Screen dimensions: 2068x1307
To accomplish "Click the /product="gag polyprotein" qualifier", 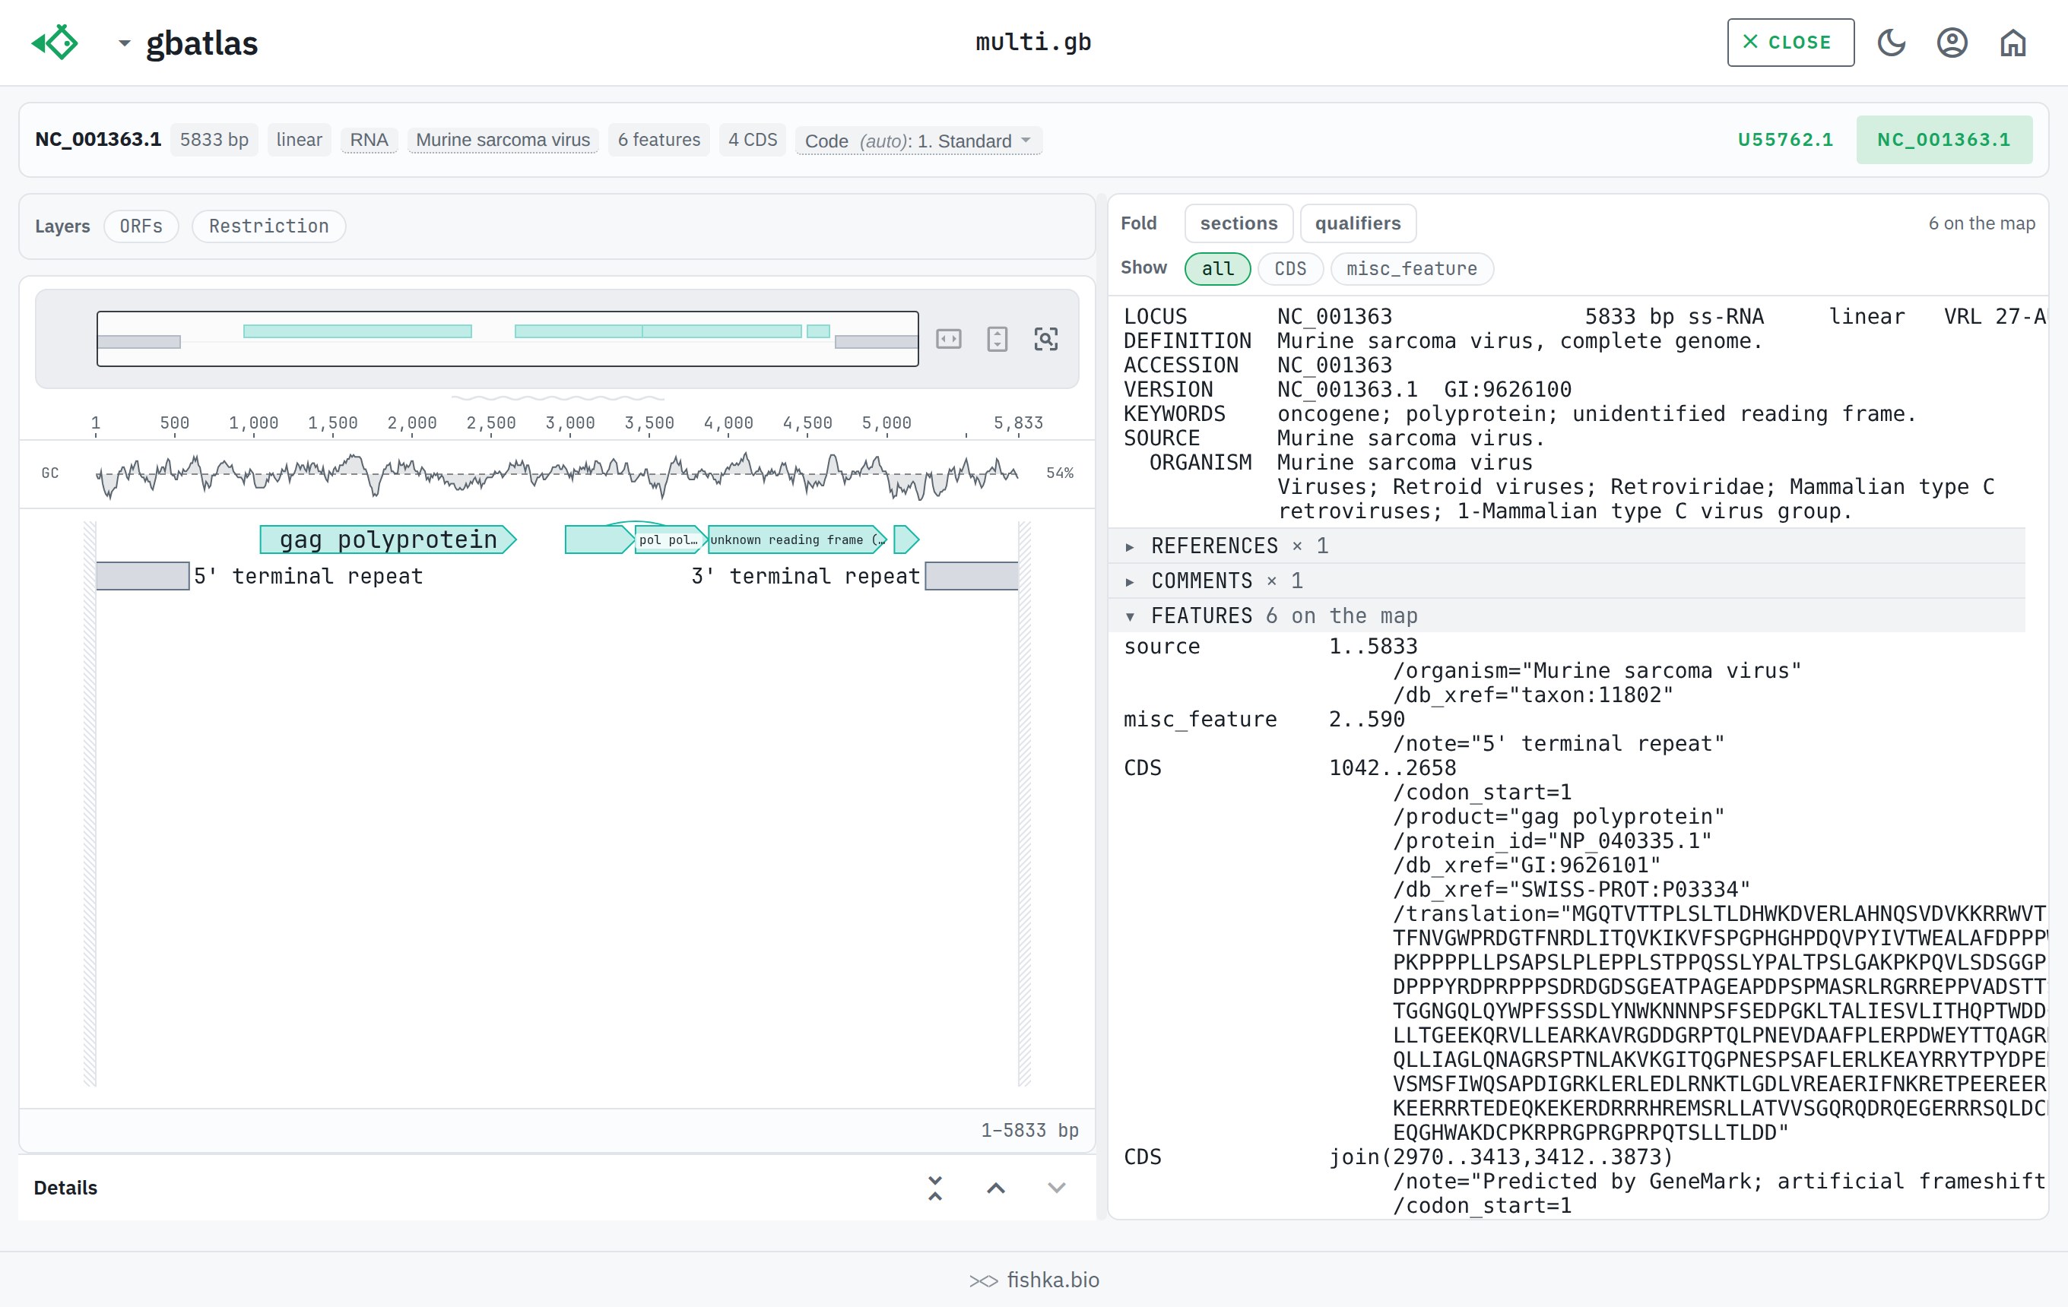I will click(x=1559, y=816).
